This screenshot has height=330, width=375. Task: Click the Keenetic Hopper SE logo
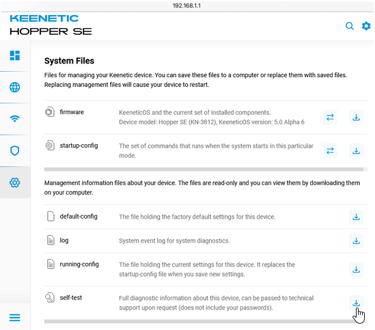point(51,25)
